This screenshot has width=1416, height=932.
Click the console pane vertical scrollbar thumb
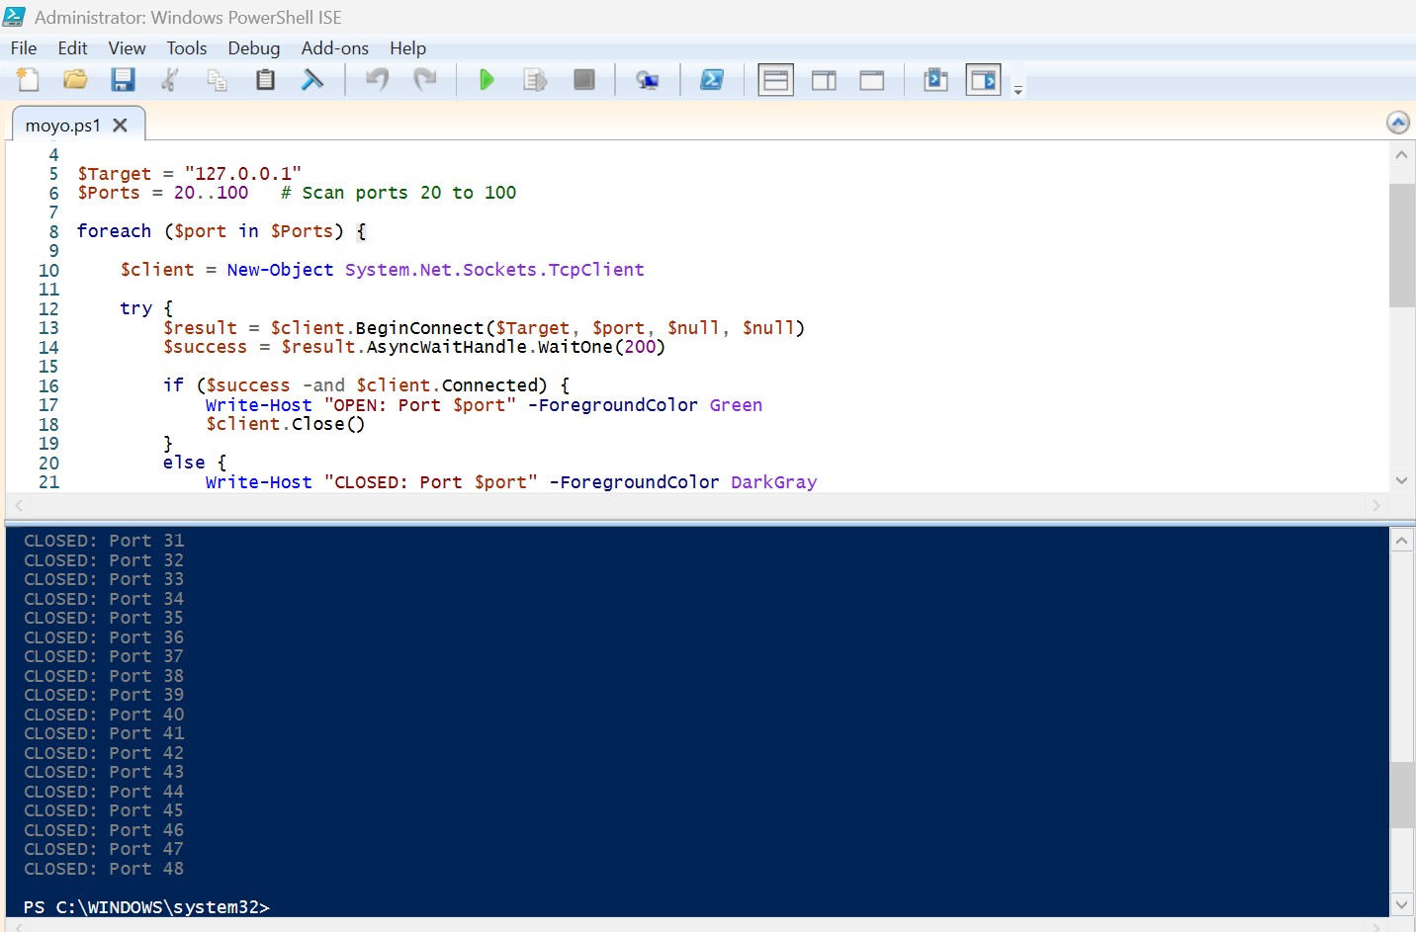coord(1401,795)
